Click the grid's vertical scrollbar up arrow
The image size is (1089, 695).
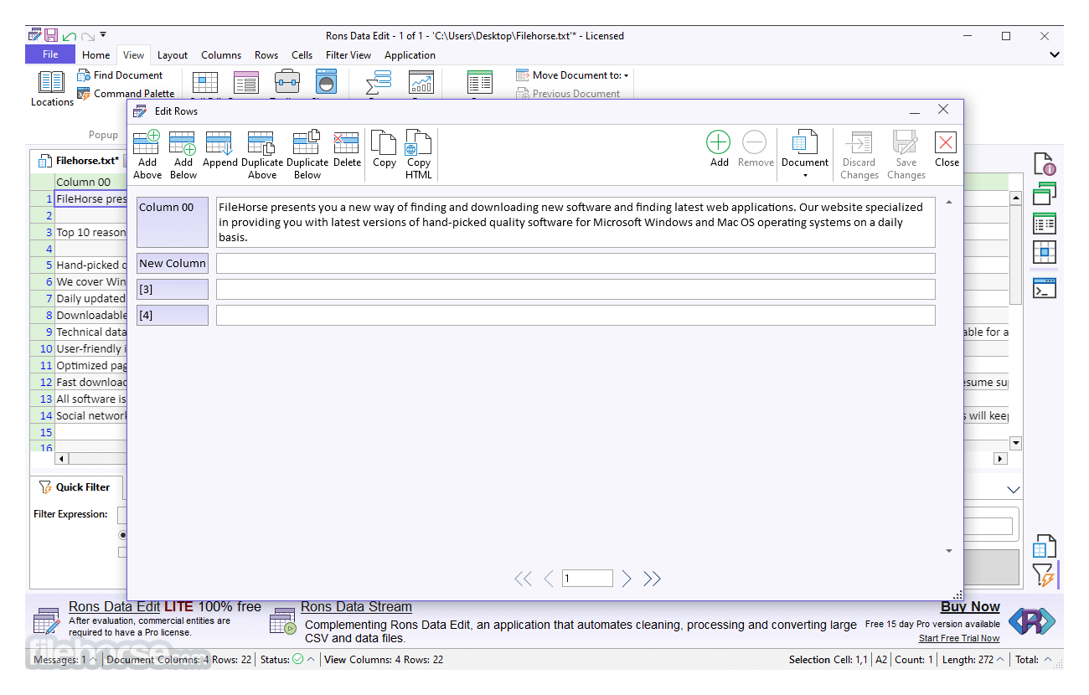coord(1016,199)
